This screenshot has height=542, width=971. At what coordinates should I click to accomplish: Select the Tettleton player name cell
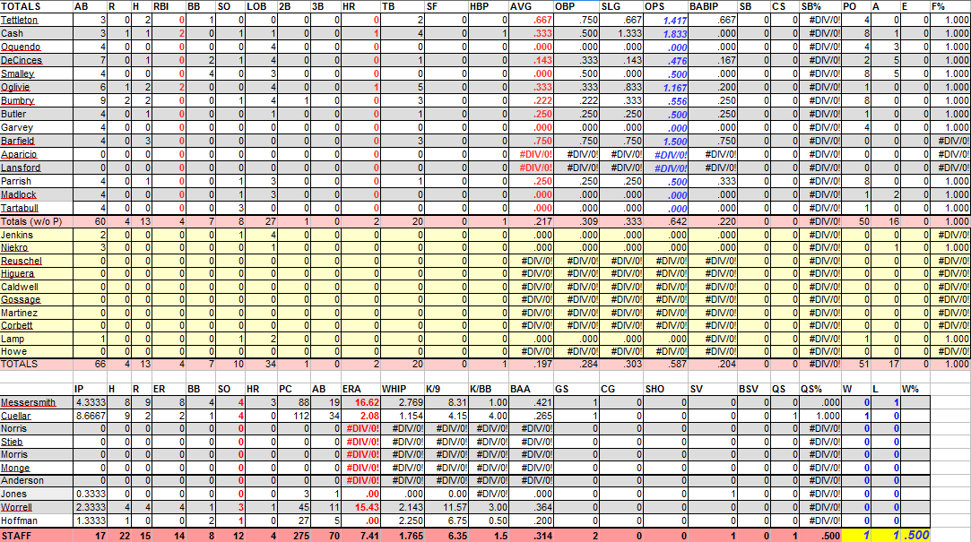37,20
